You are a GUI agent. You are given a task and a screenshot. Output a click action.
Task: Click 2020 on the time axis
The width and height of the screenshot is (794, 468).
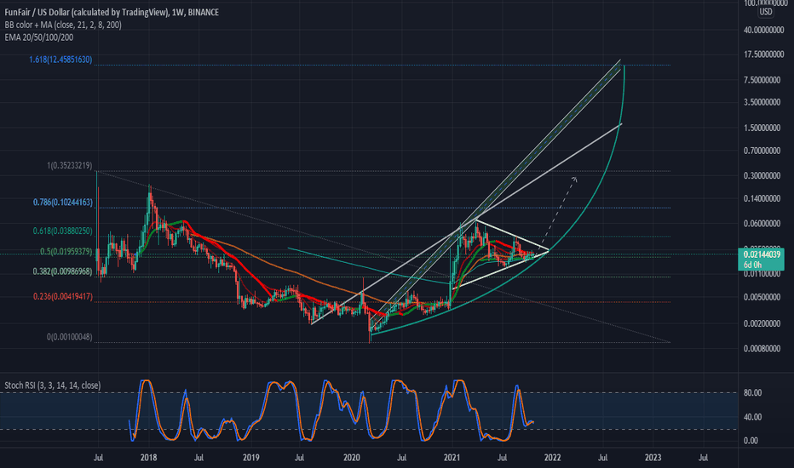tap(352, 458)
